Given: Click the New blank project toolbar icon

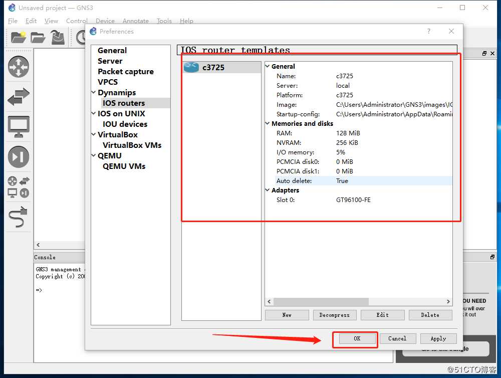Looking at the screenshot, I should (x=18, y=38).
